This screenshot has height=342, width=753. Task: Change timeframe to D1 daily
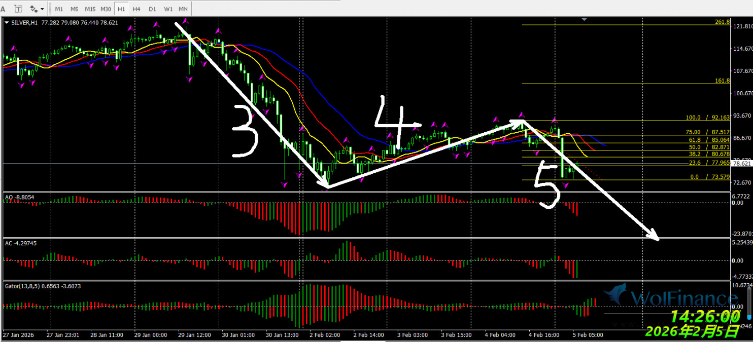point(152,9)
